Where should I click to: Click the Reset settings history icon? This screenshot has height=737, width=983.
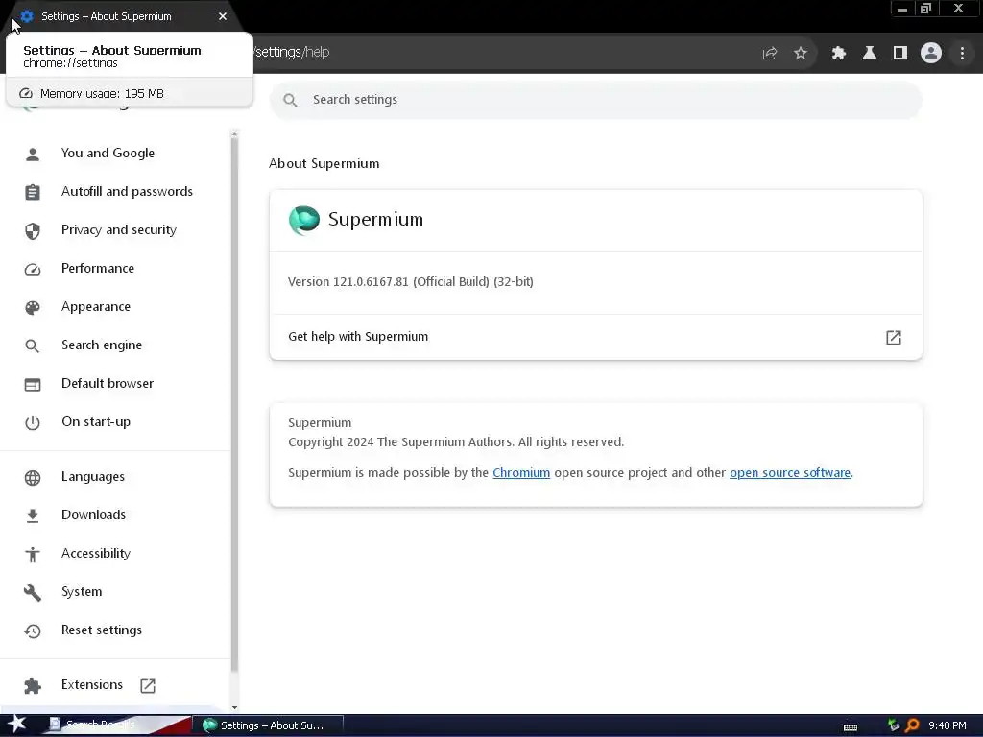pyautogui.click(x=33, y=631)
